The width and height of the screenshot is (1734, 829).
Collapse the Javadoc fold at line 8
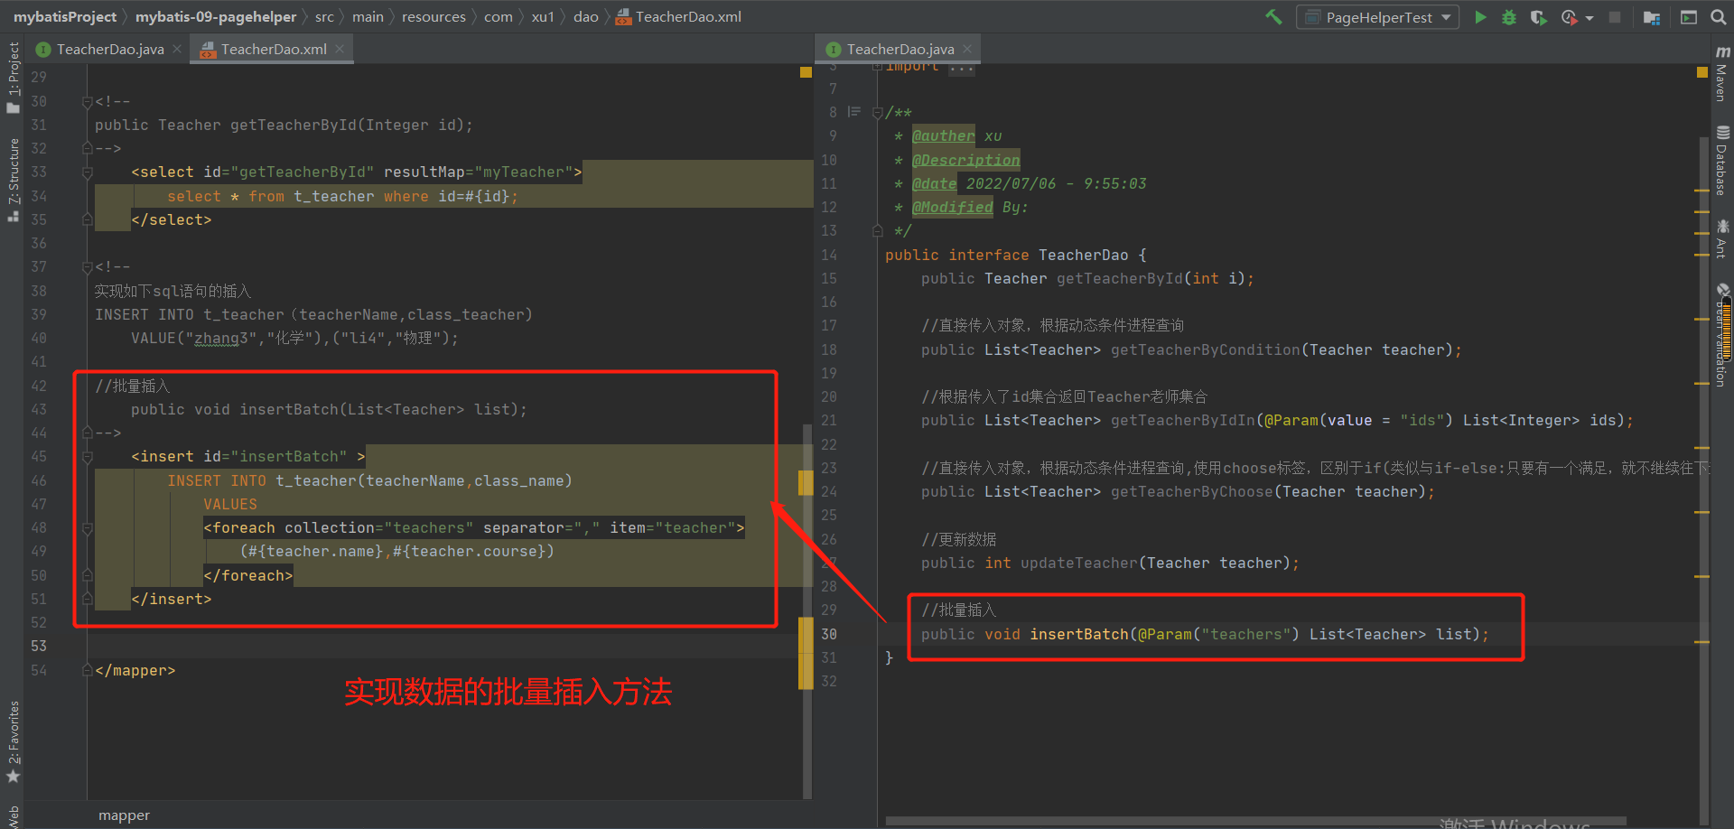[x=877, y=113]
